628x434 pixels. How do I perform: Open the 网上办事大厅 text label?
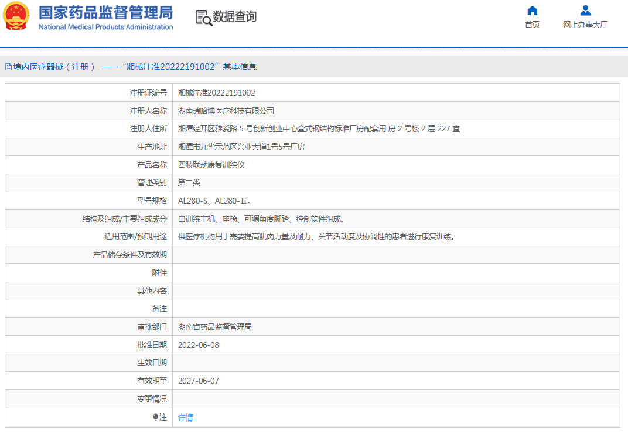pyautogui.click(x=585, y=25)
